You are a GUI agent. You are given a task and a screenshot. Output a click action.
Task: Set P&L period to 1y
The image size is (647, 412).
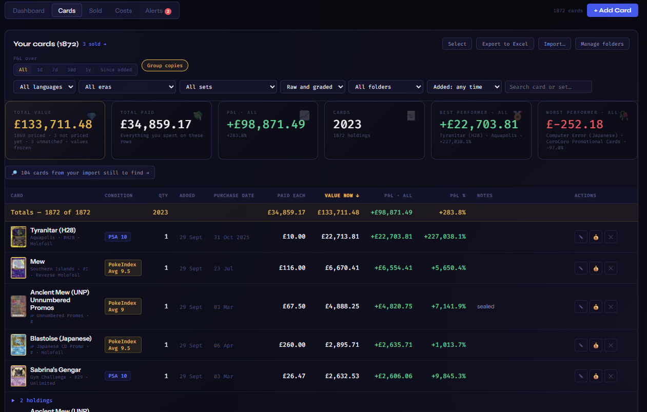click(88, 70)
